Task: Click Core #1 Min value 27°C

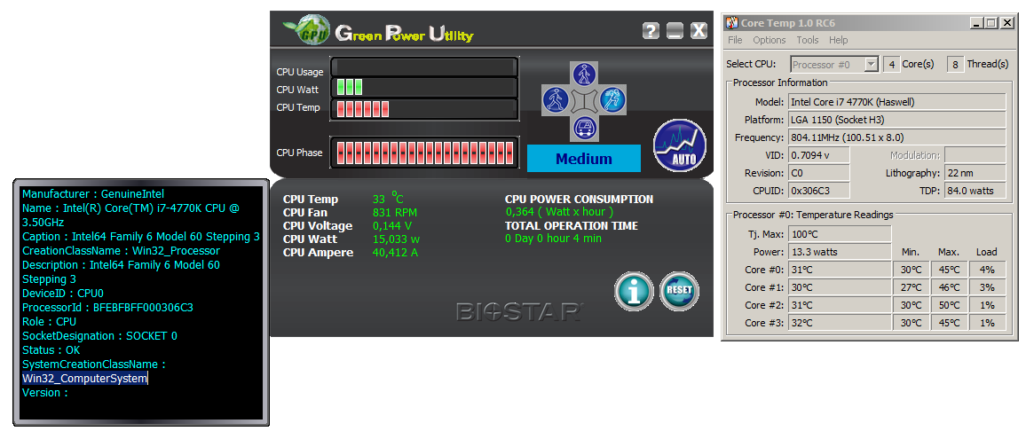Action: (x=912, y=287)
